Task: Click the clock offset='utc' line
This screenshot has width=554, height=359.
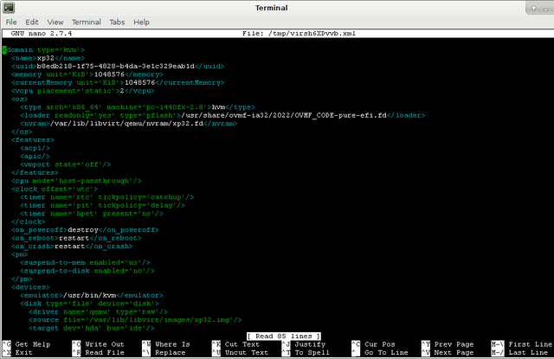Action: [55, 189]
